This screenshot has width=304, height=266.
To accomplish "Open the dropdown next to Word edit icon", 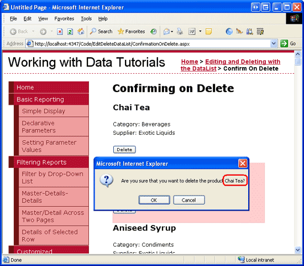I will click(200, 31).
